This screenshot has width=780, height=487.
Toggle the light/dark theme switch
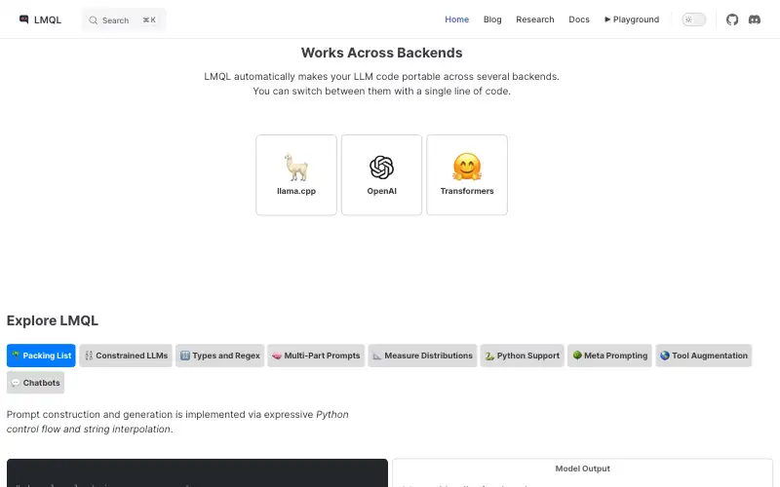tap(693, 19)
